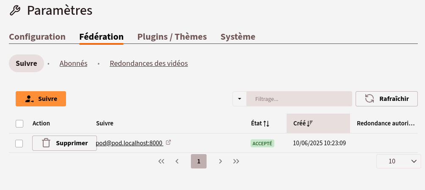
Task: Toggle the select-all checkbox in table header
Action: pos(19,124)
